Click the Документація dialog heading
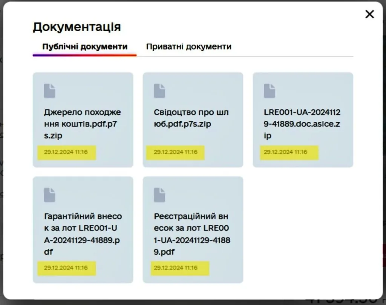386x305 pixels. coord(77,27)
